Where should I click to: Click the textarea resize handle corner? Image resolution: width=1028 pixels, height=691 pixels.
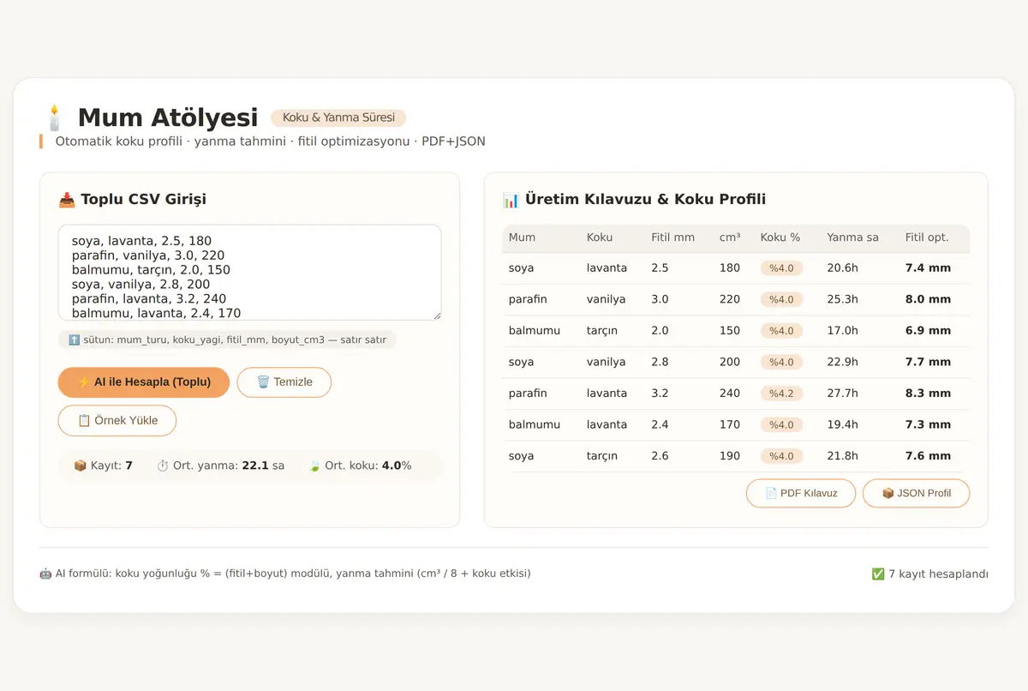(x=437, y=315)
